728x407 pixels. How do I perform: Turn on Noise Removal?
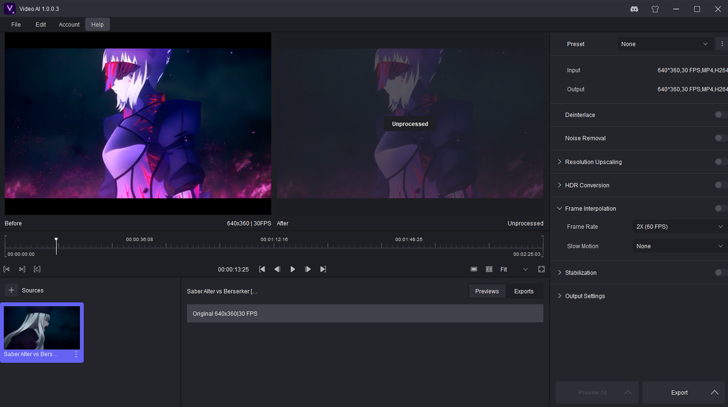(720, 138)
